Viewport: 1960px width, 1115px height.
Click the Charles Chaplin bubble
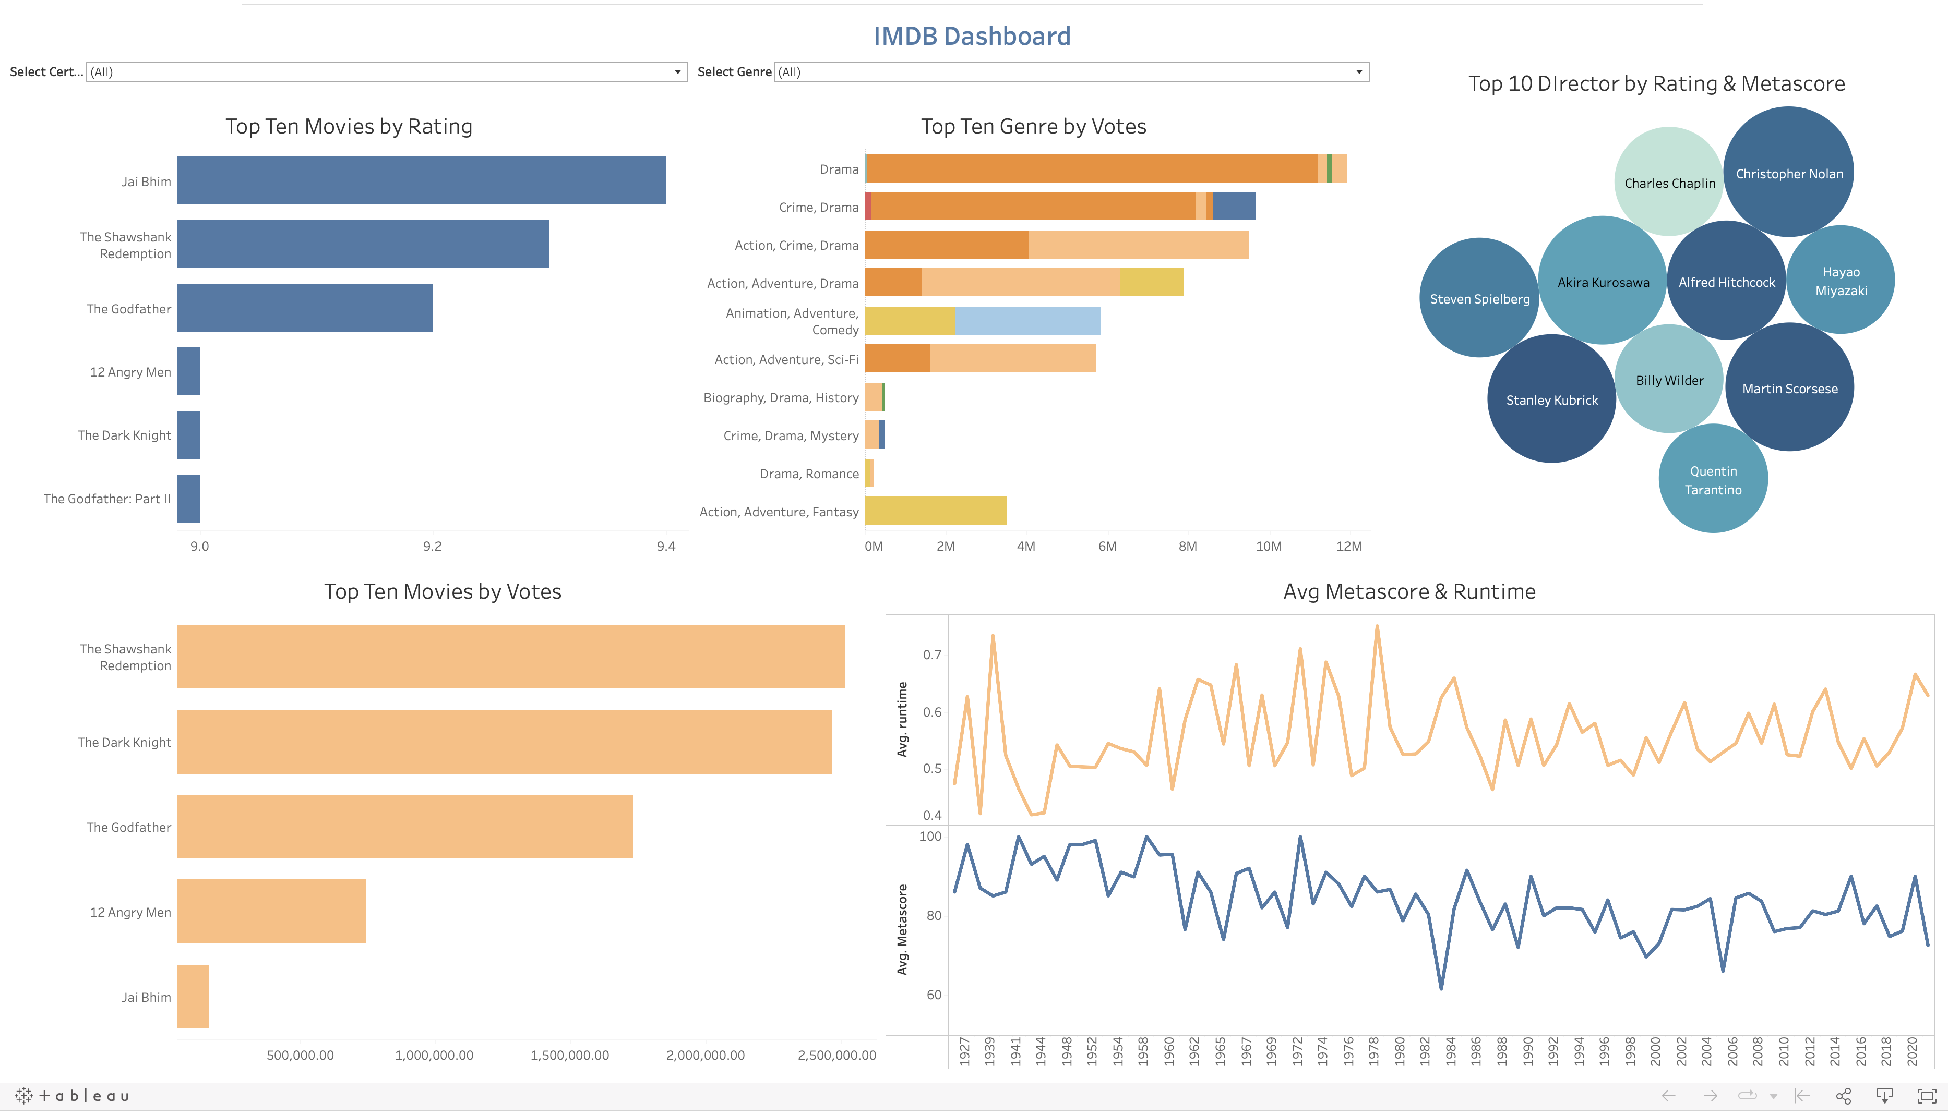pos(1669,182)
